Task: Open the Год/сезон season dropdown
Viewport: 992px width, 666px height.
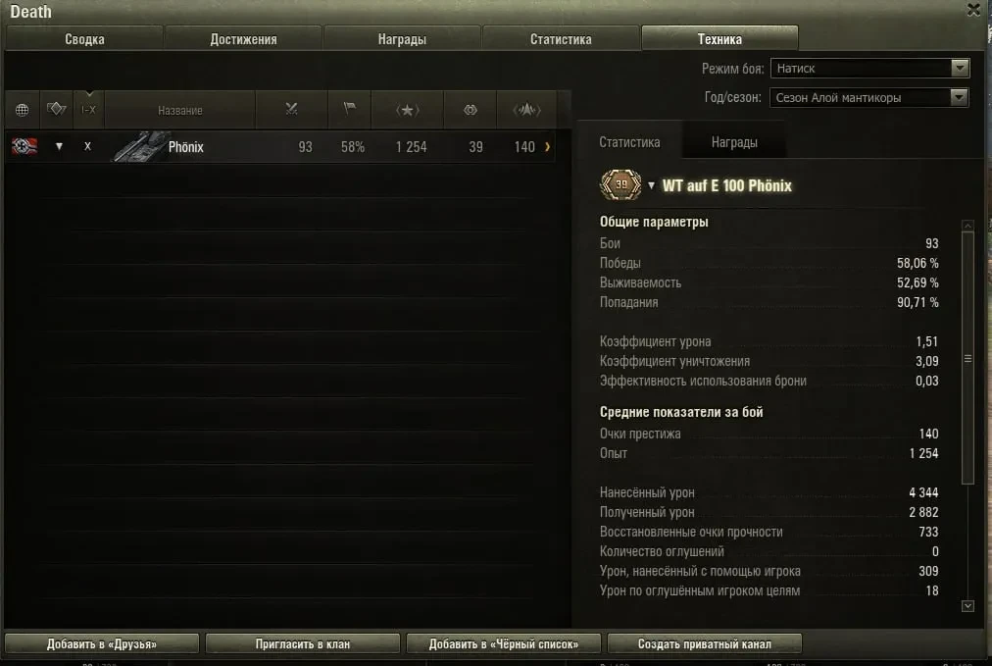Action: 869,97
